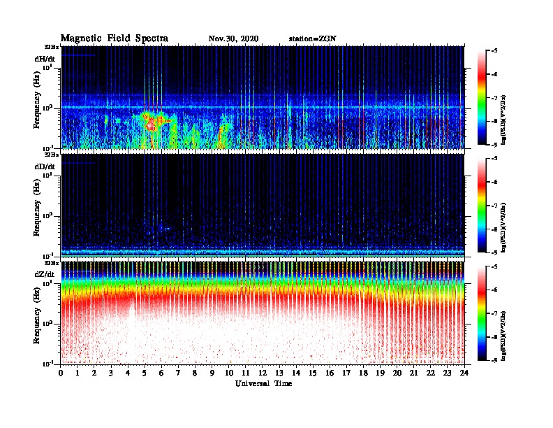Click the dH/dt spectrogram plot area
Screen dimensions: 553x428
[263, 97]
